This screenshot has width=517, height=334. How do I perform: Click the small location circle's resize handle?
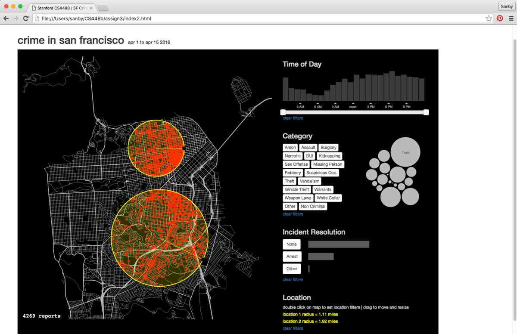click(184, 148)
